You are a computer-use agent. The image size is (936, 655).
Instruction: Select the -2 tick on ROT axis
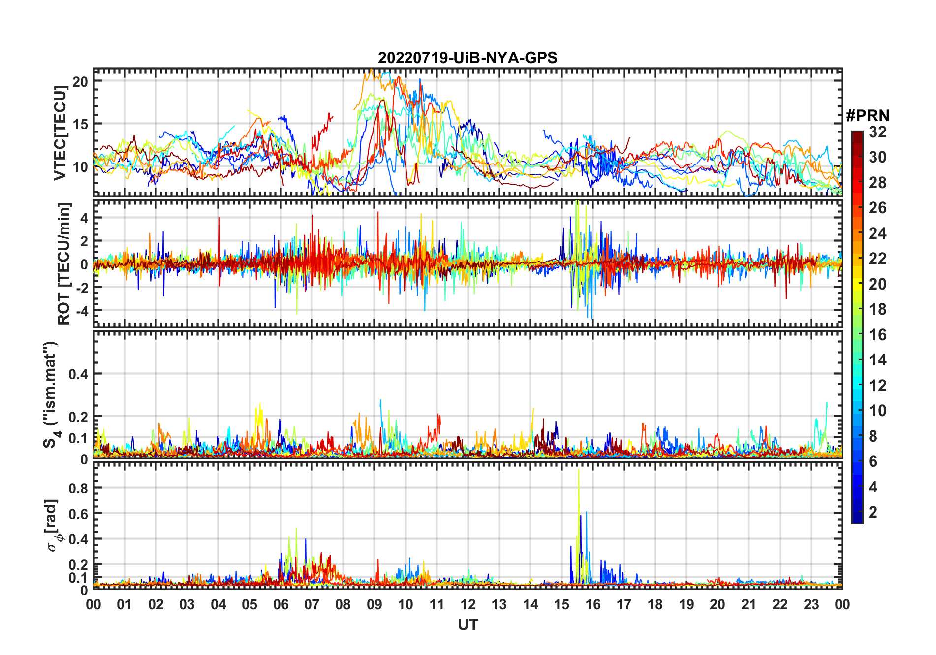click(x=82, y=288)
